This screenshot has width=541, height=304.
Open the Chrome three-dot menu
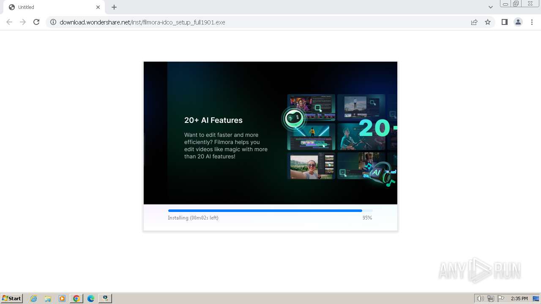pyautogui.click(x=532, y=22)
